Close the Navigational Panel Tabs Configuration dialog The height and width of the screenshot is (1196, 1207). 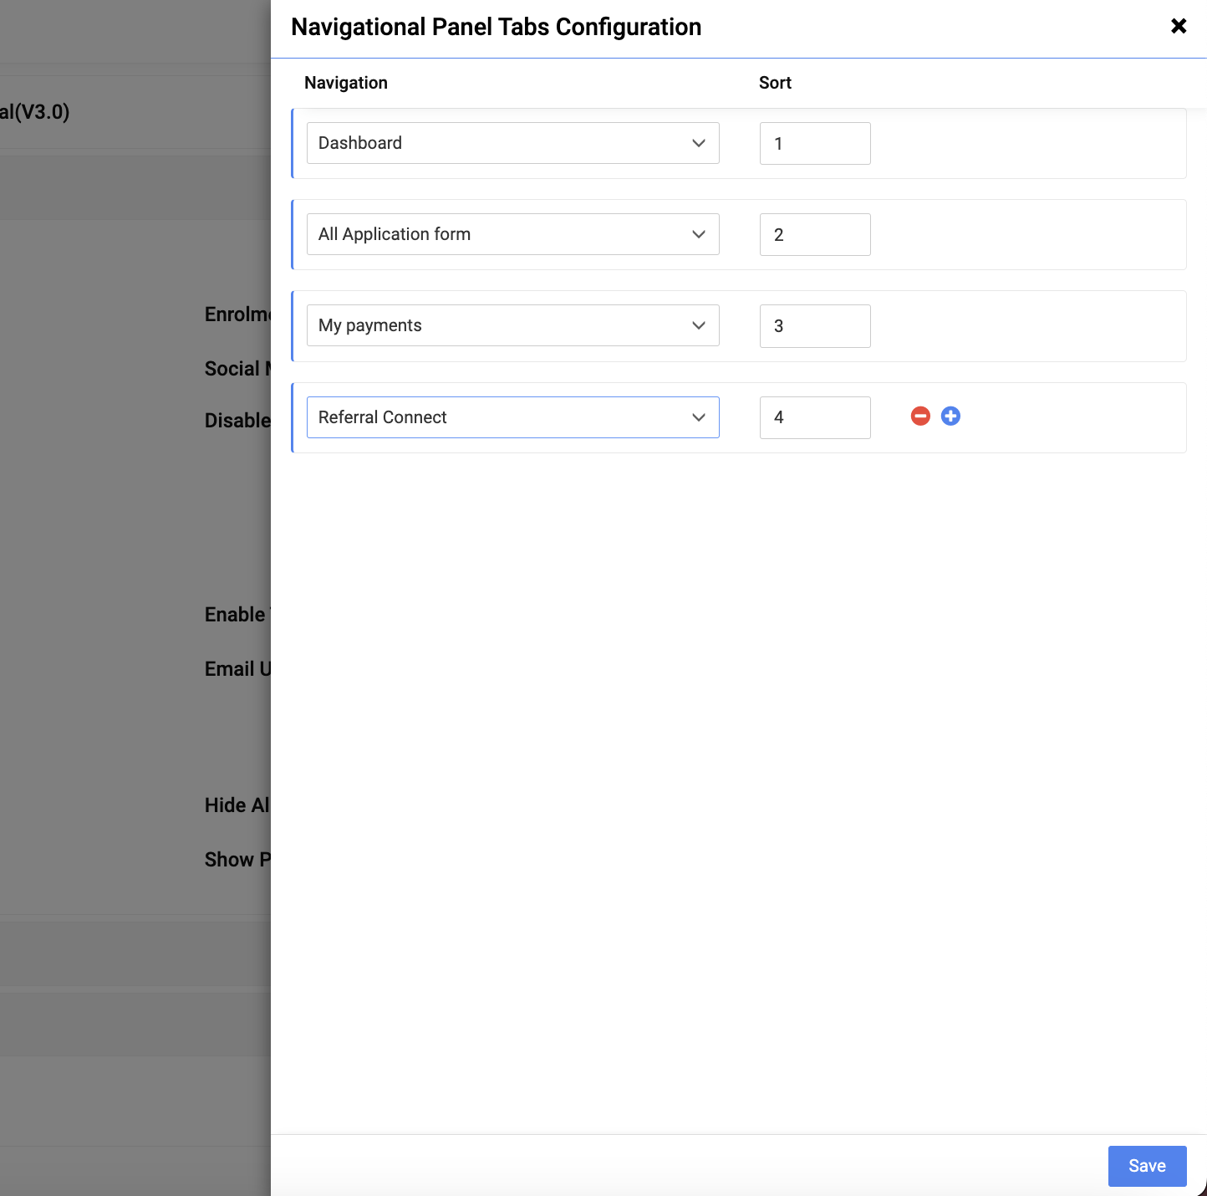(1179, 26)
